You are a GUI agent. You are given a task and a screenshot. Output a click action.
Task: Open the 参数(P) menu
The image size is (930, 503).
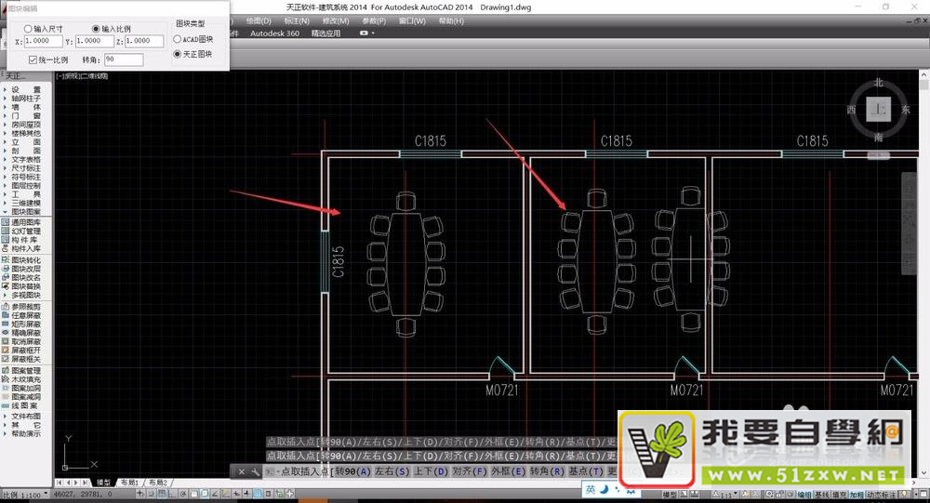pos(374,20)
